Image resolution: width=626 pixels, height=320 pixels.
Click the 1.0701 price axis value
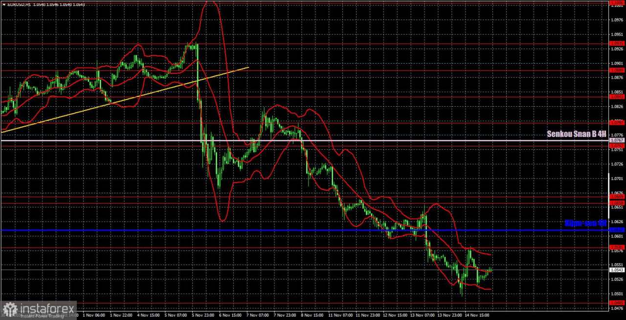click(616, 179)
